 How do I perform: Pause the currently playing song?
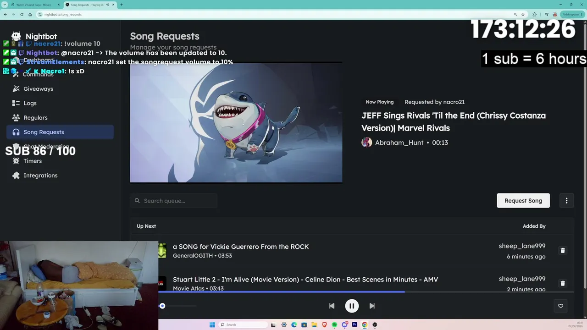(x=352, y=306)
